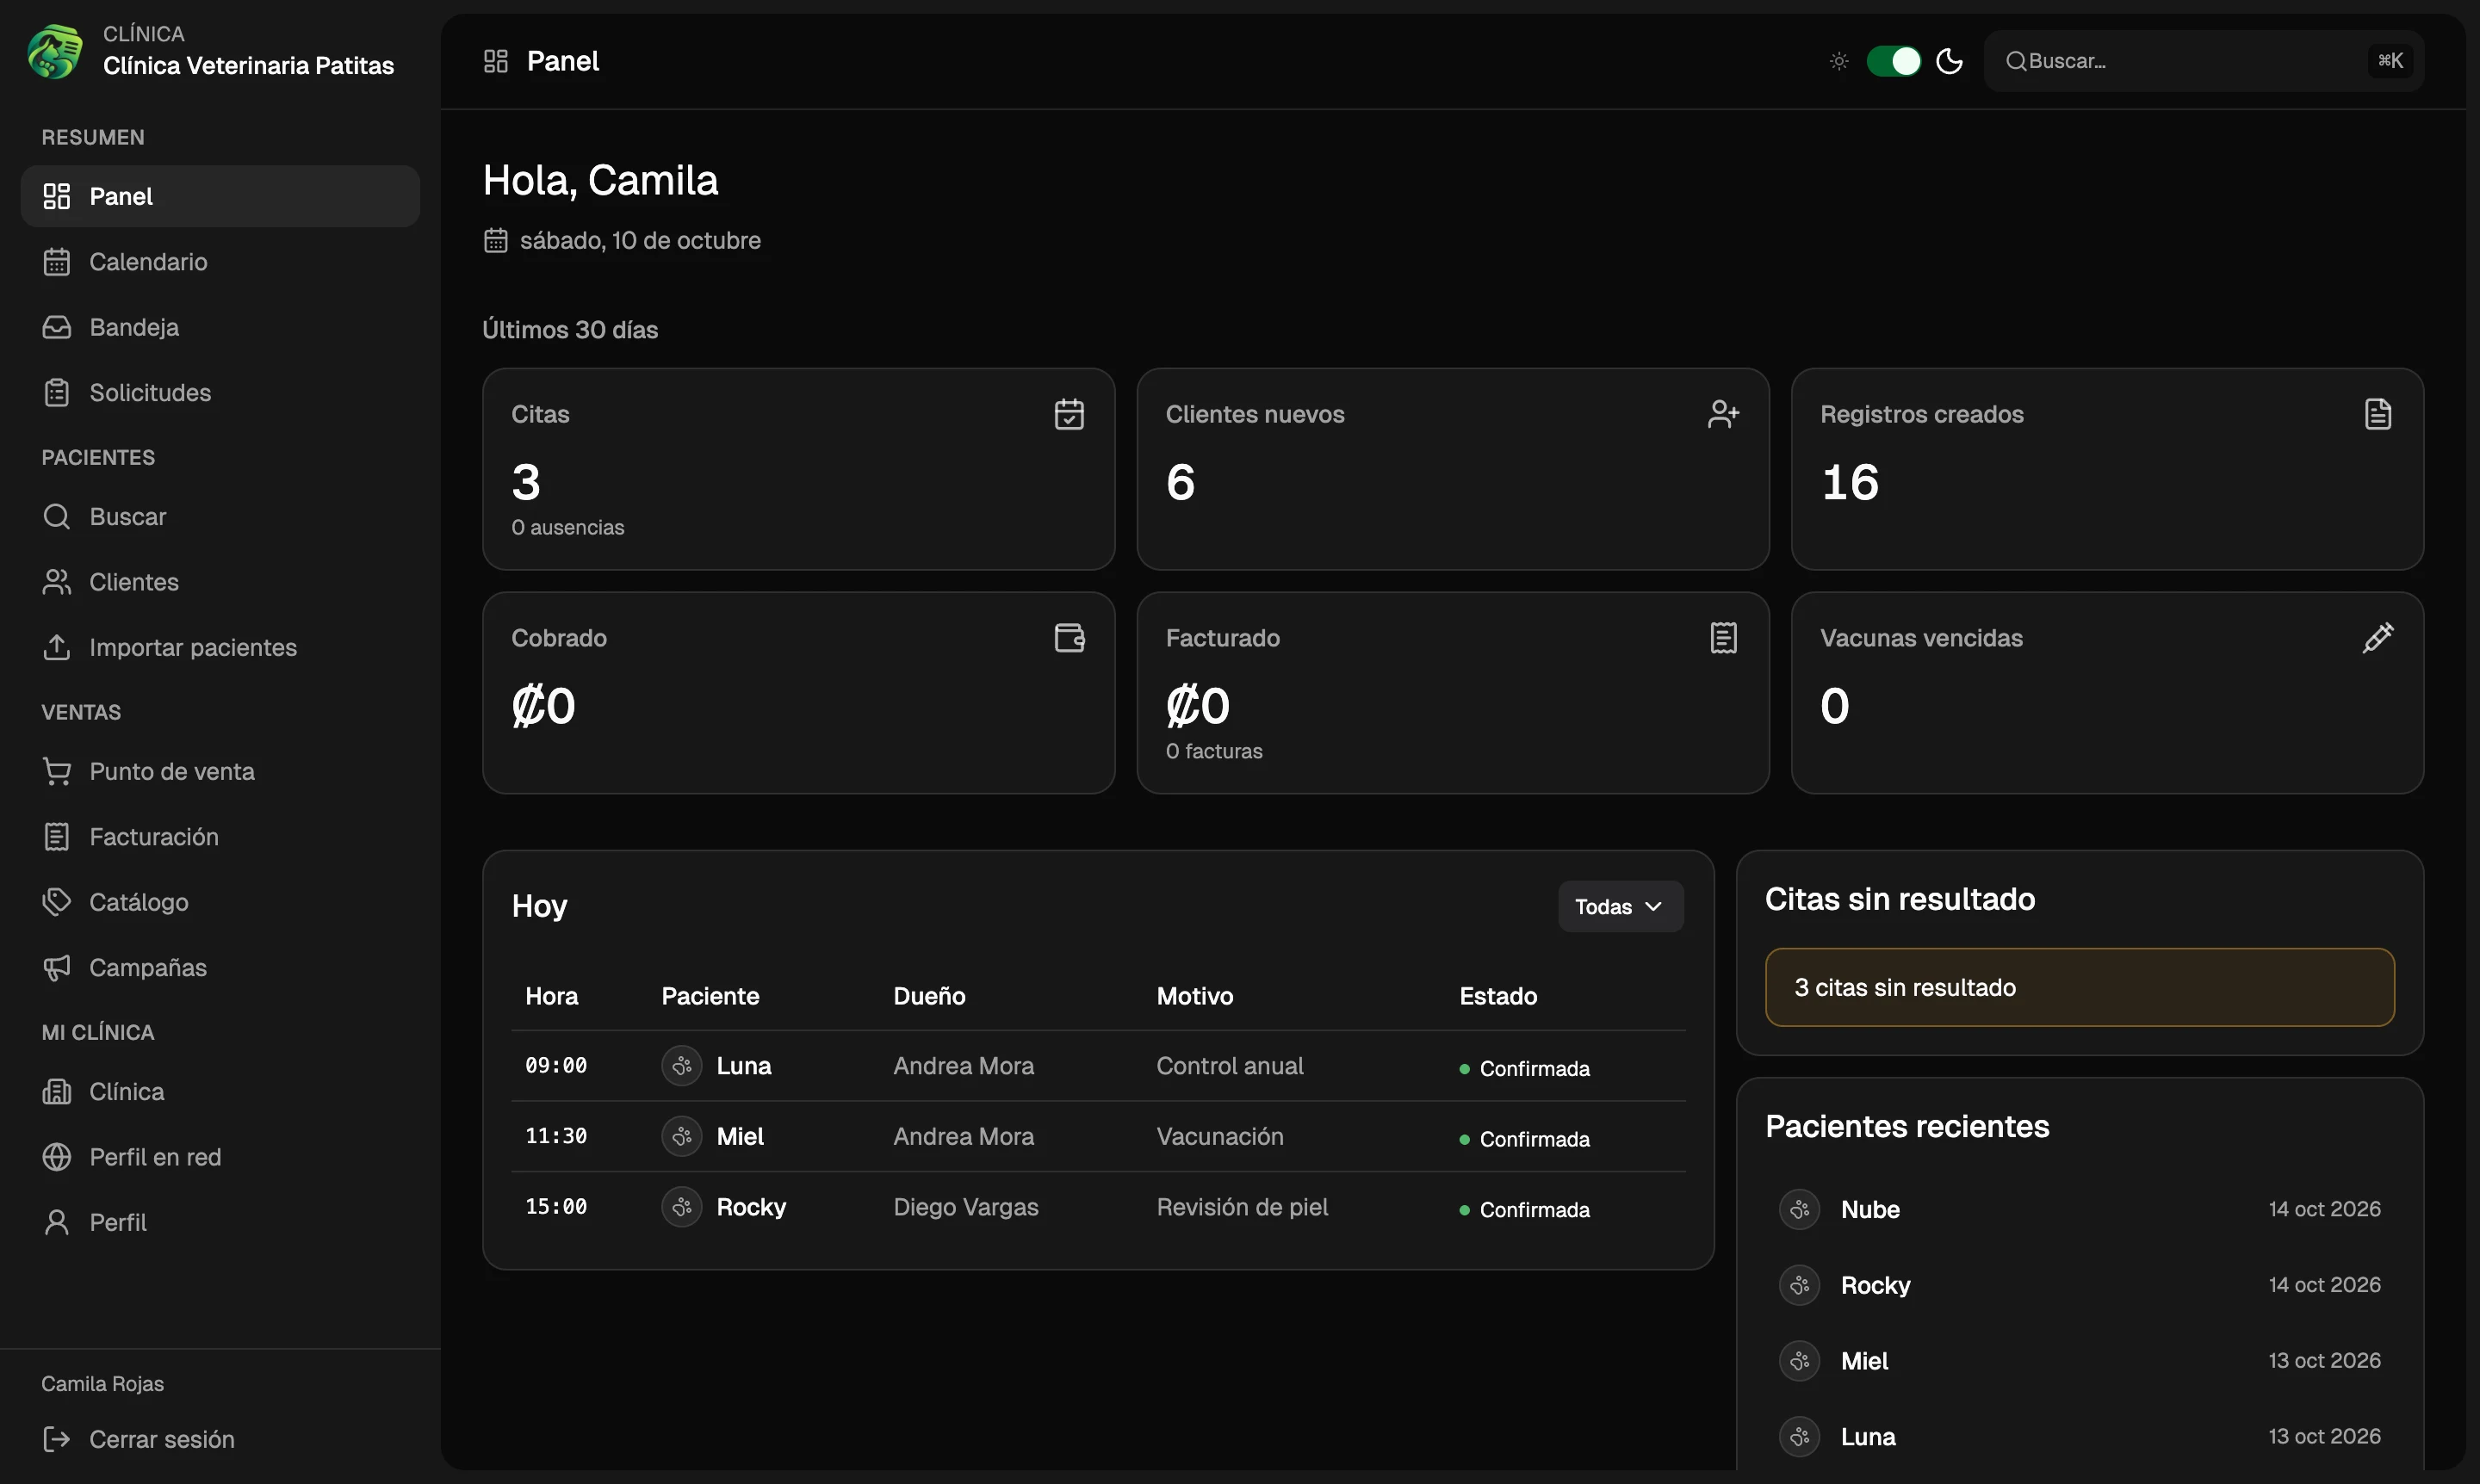Viewport: 2480px width, 1484px height.
Task: Click the moon dark-mode icon
Action: point(1949,61)
